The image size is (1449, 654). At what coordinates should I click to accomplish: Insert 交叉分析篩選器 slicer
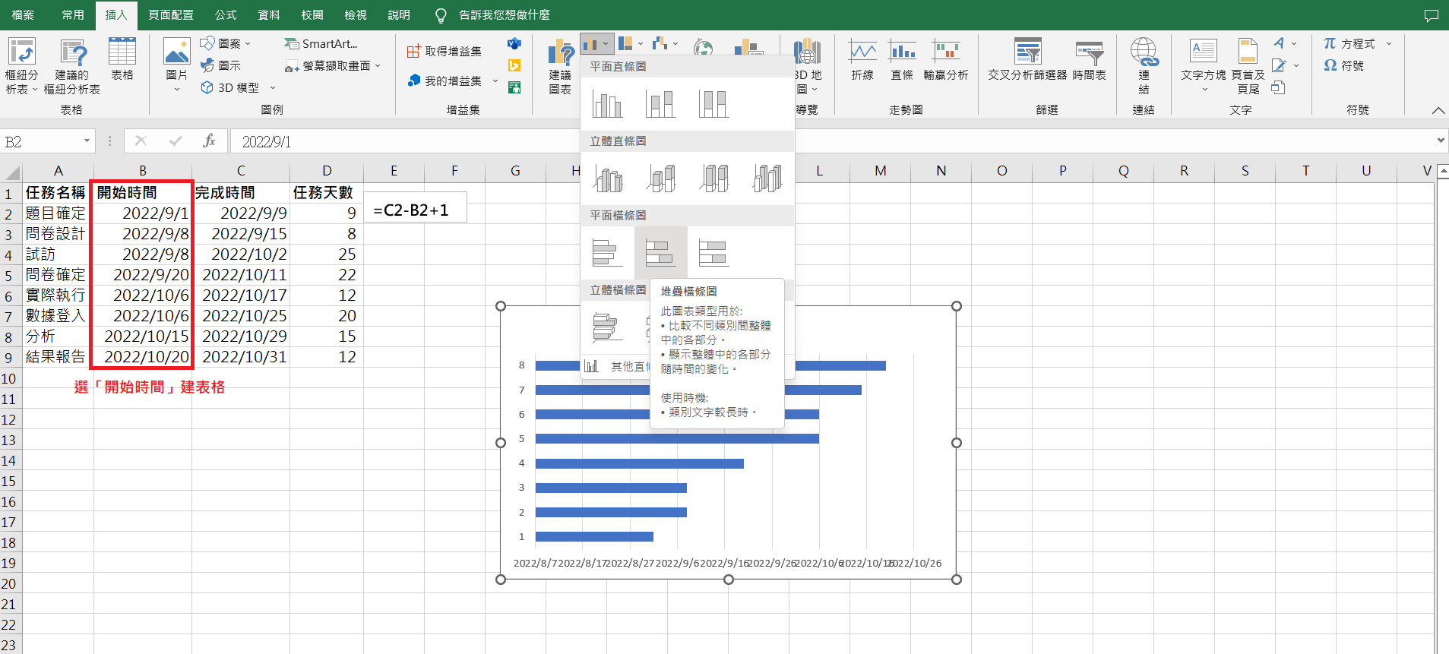pyautogui.click(x=1027, y=60)
